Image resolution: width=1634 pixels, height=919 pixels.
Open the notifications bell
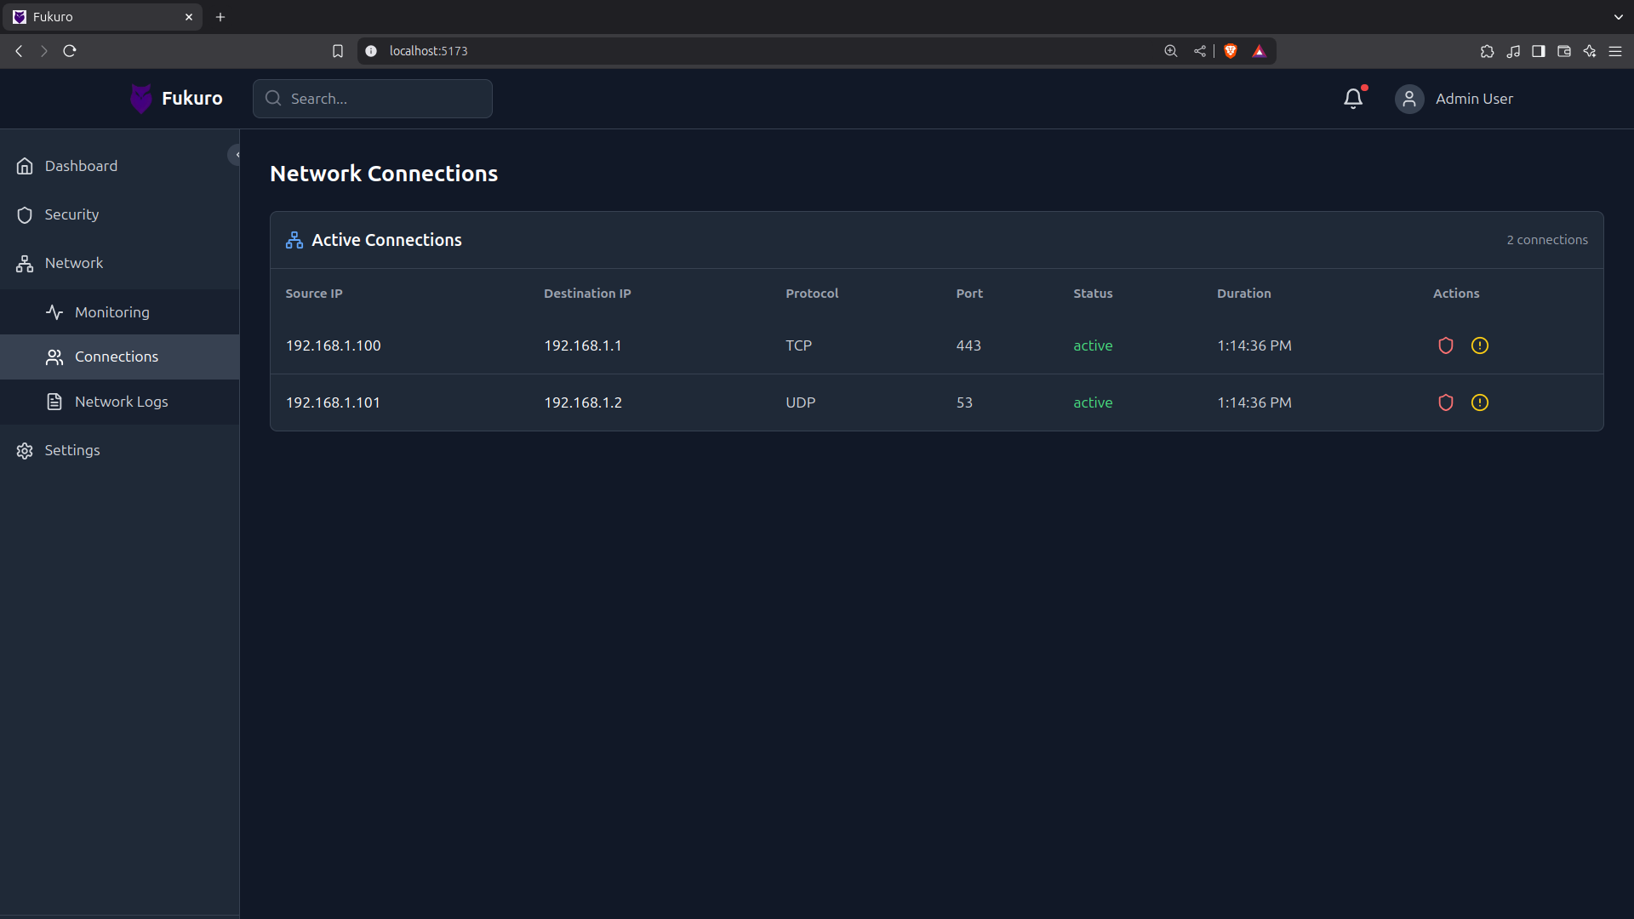click(x=1353, y=99)
